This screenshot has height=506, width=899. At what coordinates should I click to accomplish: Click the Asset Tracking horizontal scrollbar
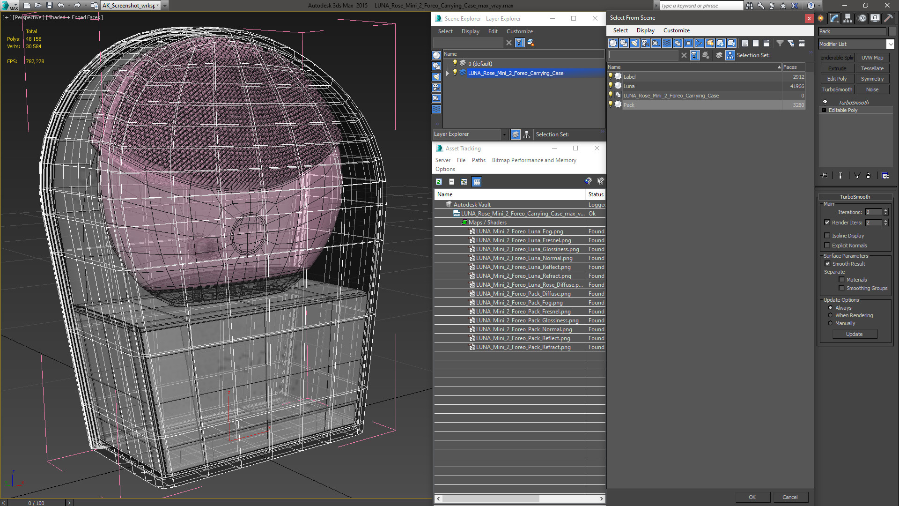pos(491,499)
